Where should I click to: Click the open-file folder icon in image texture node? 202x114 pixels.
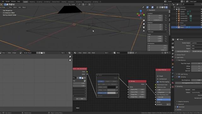(x=82, y=78)
